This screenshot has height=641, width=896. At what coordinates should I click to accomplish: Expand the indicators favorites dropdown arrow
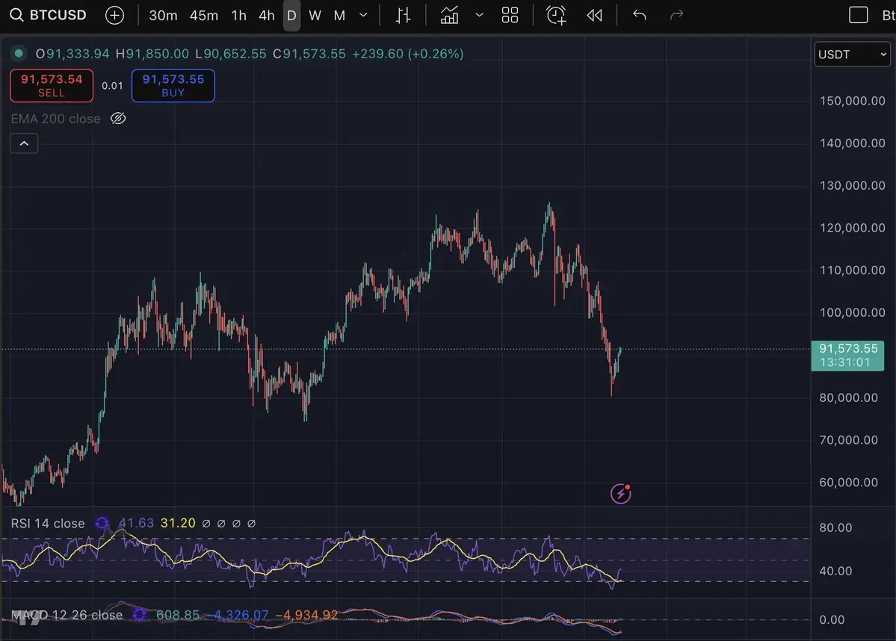480,16
